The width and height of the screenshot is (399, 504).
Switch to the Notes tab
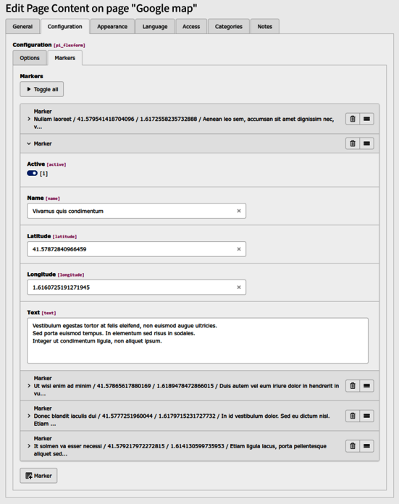tap(265, 26)
